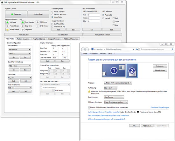This screenshot has height=141, width=175.
Task: Check the Red LED checkbox
Action: (114, 18)
